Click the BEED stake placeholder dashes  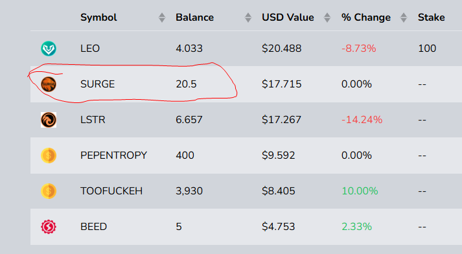point(422,227)
